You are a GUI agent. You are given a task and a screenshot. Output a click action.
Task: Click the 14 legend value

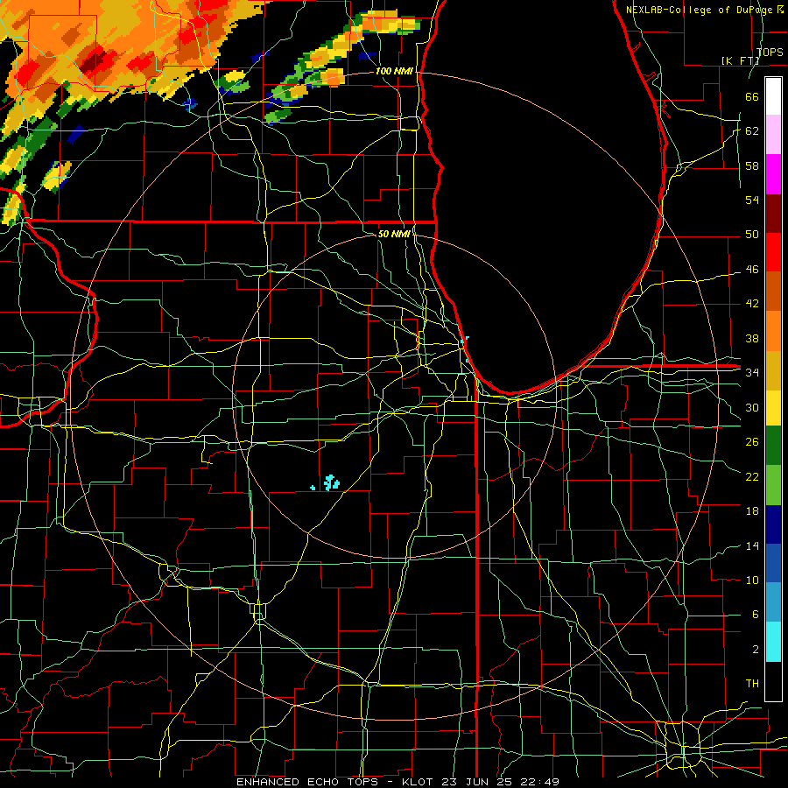752,545
